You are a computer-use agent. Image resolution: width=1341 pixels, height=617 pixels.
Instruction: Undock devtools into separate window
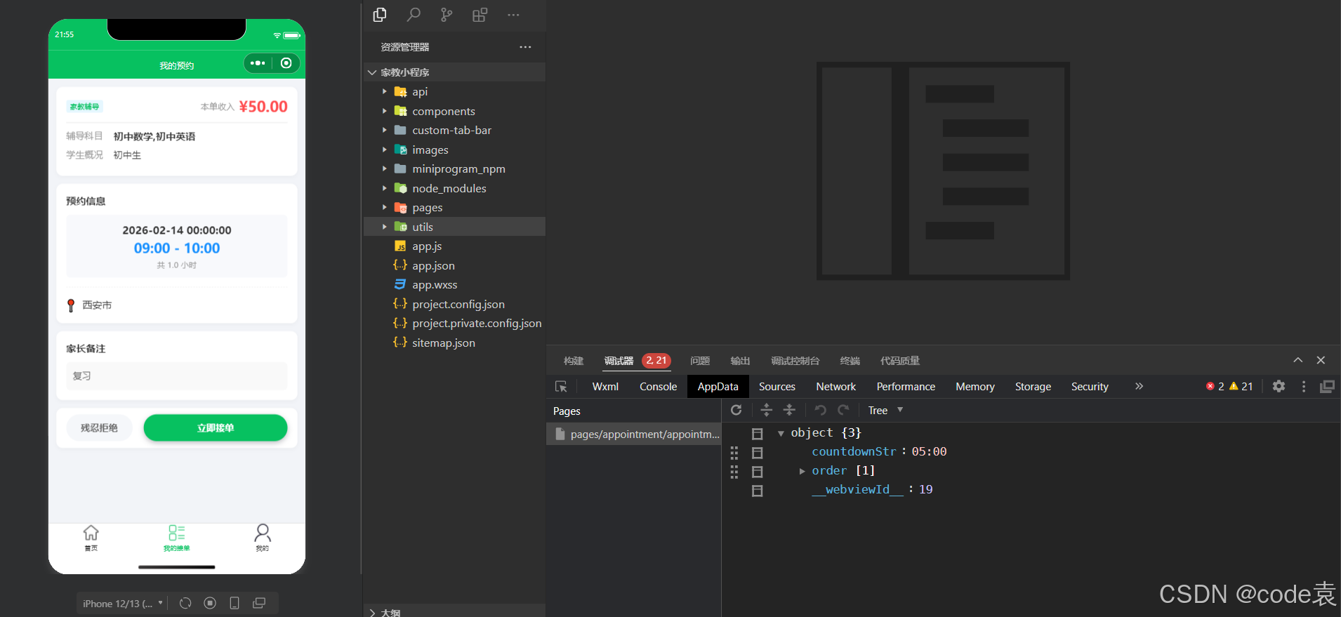coord(1327,387)
